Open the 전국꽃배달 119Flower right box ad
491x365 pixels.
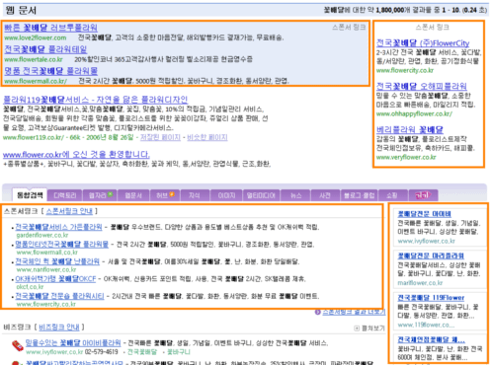(x=431, y=298)
